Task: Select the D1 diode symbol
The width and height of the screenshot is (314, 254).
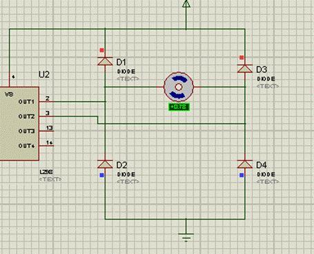Action: pos(105,61)
